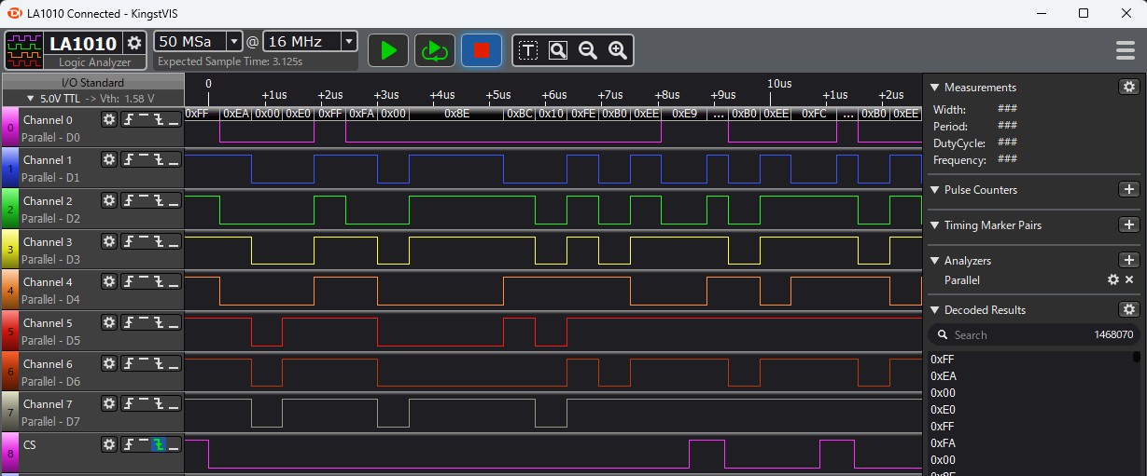
Task: Open LA1010 device settings gear
Action: (x=134, y=43)
